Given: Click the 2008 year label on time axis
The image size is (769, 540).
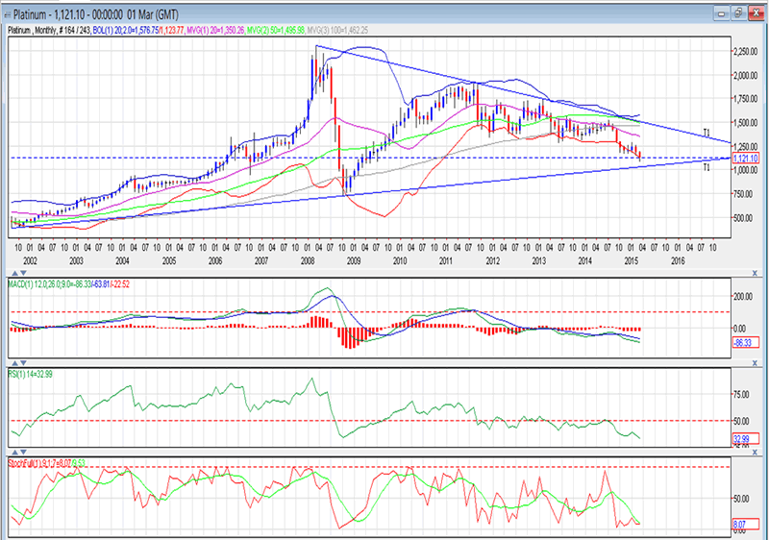Looking at the screenshot, I should [x=307, y=259].
